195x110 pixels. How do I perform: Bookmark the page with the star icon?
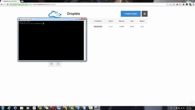167,4
